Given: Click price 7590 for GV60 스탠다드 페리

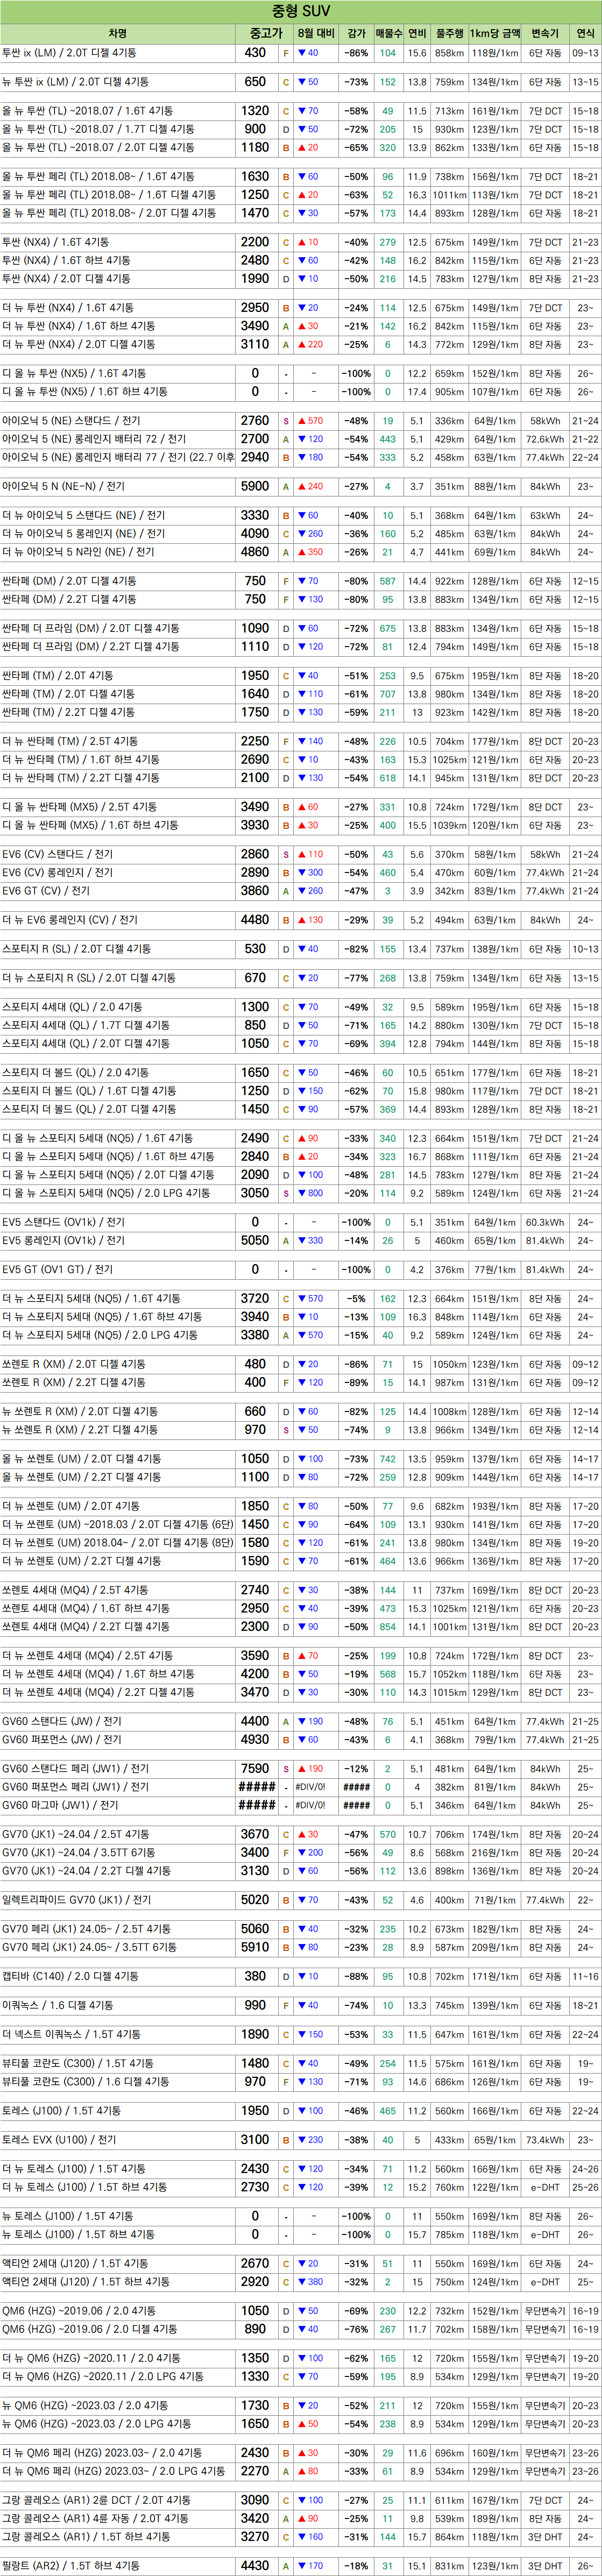Looking at the screenshot, I should click(x=255, y=1769).
